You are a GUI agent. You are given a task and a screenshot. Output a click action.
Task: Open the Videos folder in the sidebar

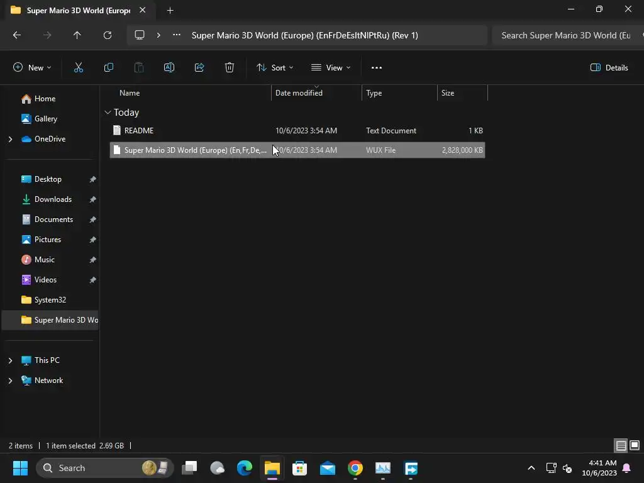(45, 280)
